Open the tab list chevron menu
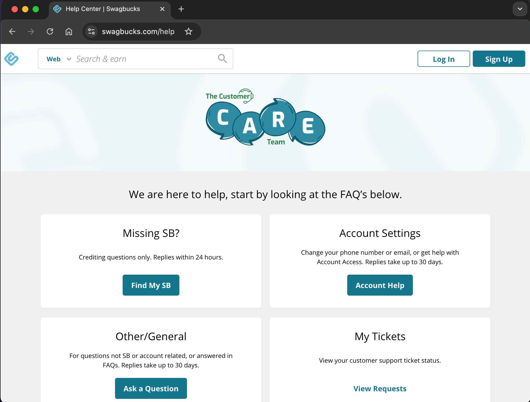 click(520, 9)
